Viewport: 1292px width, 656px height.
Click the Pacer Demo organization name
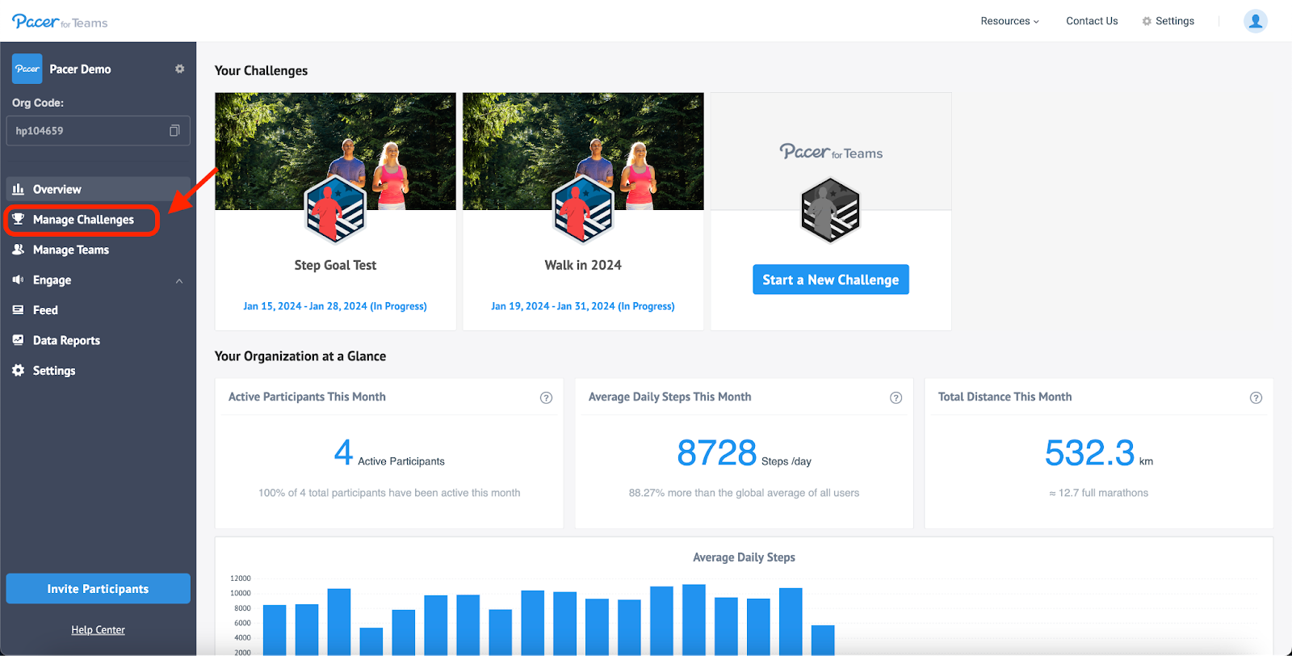pos(80,69)
